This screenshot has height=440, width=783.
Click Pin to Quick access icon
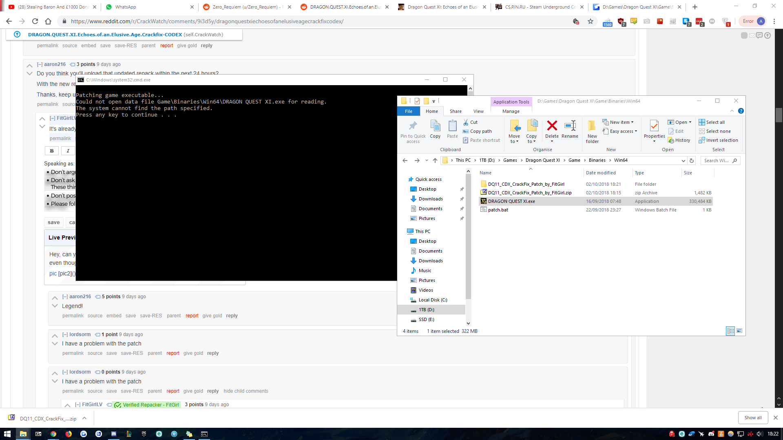point(413,126)
